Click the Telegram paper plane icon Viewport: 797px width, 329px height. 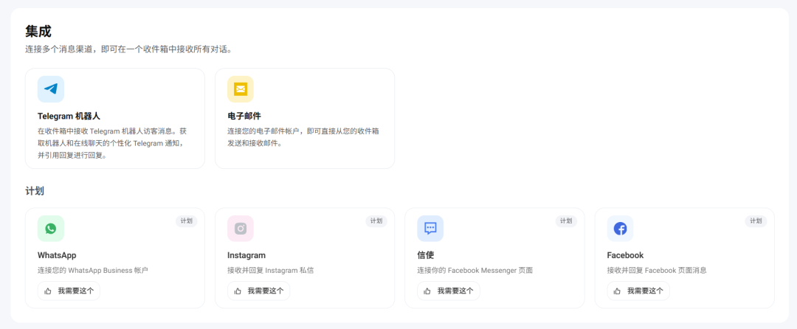point(51,89)
